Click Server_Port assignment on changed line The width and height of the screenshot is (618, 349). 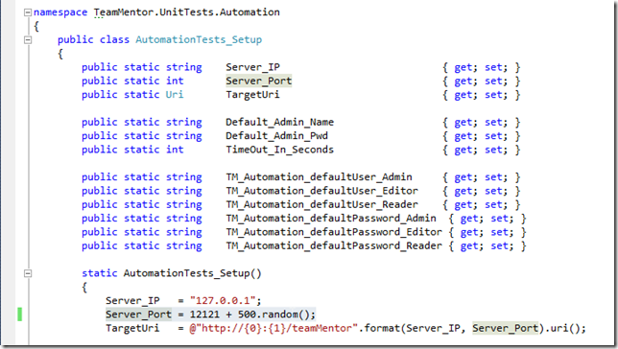138,314
